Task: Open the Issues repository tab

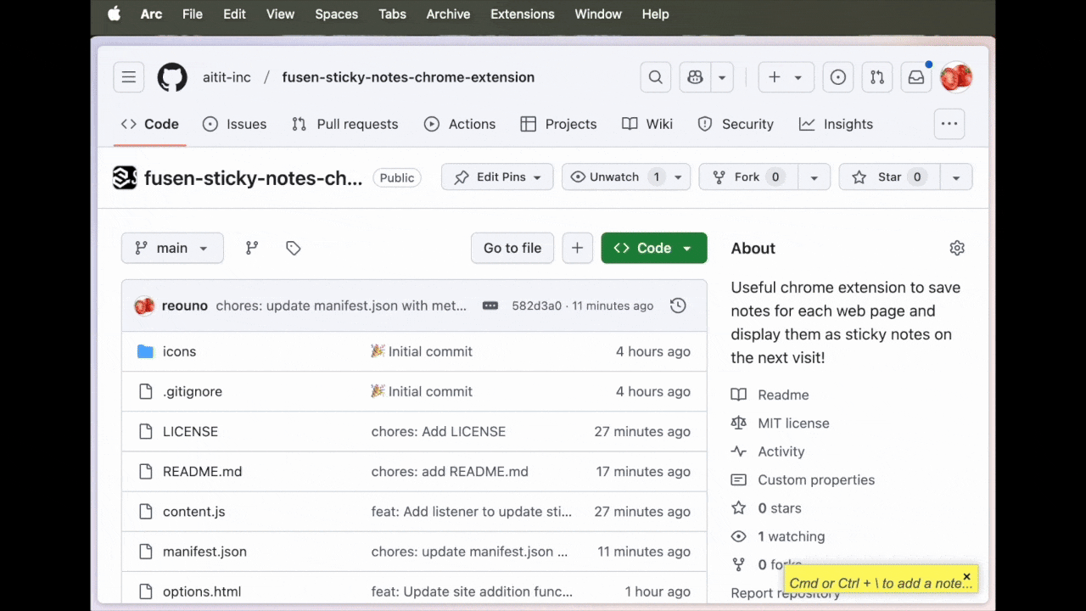Action: pos(245,124)
